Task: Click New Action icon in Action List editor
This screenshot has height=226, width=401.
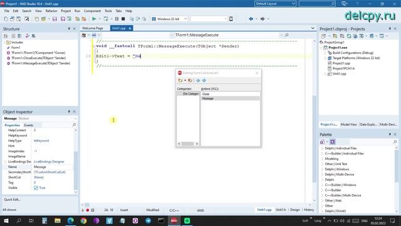Action: (x=180, y=80)
